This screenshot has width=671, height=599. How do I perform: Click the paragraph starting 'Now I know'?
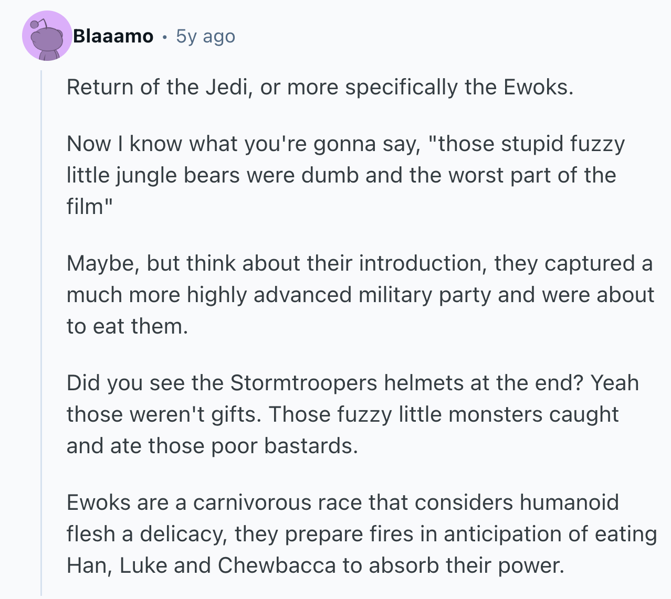pos(345,175)
